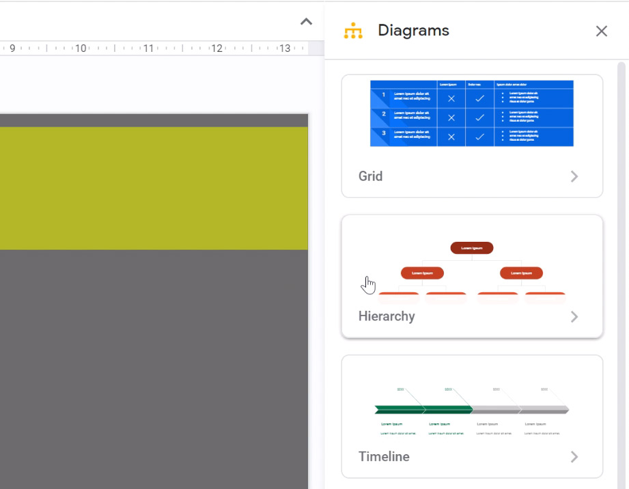Click the orange Diagrams org-chart icon
629x489 pixels.
(354, 31)
